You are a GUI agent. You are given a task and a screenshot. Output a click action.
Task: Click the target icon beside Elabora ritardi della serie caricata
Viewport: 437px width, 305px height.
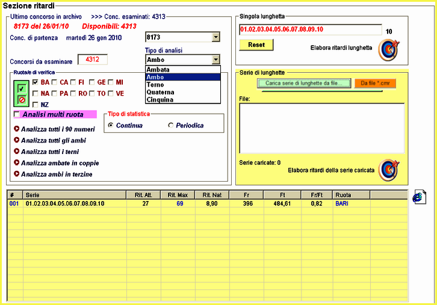click(x=389, y=170)
